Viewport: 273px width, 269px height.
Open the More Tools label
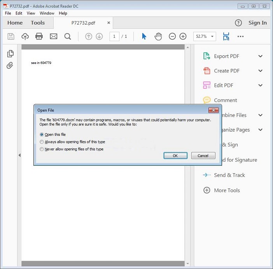coord(227,190)
